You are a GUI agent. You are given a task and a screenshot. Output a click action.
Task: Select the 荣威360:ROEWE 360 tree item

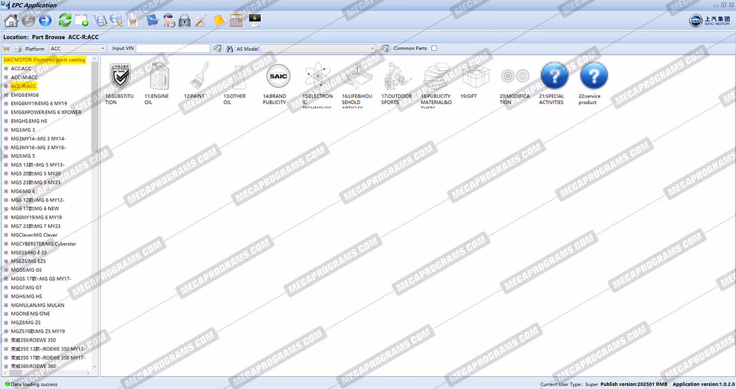coord(33,366)
